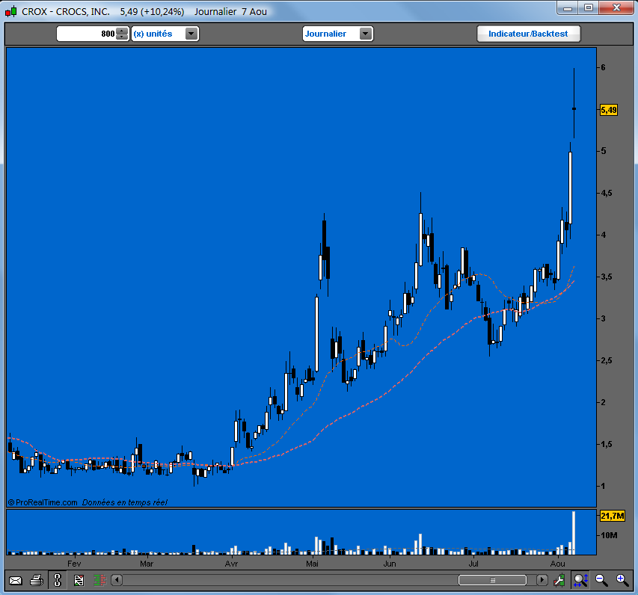This screenshot has height=595, width=638.
Task: Print the chart with the printer icon
Action: tap(37, 580)
